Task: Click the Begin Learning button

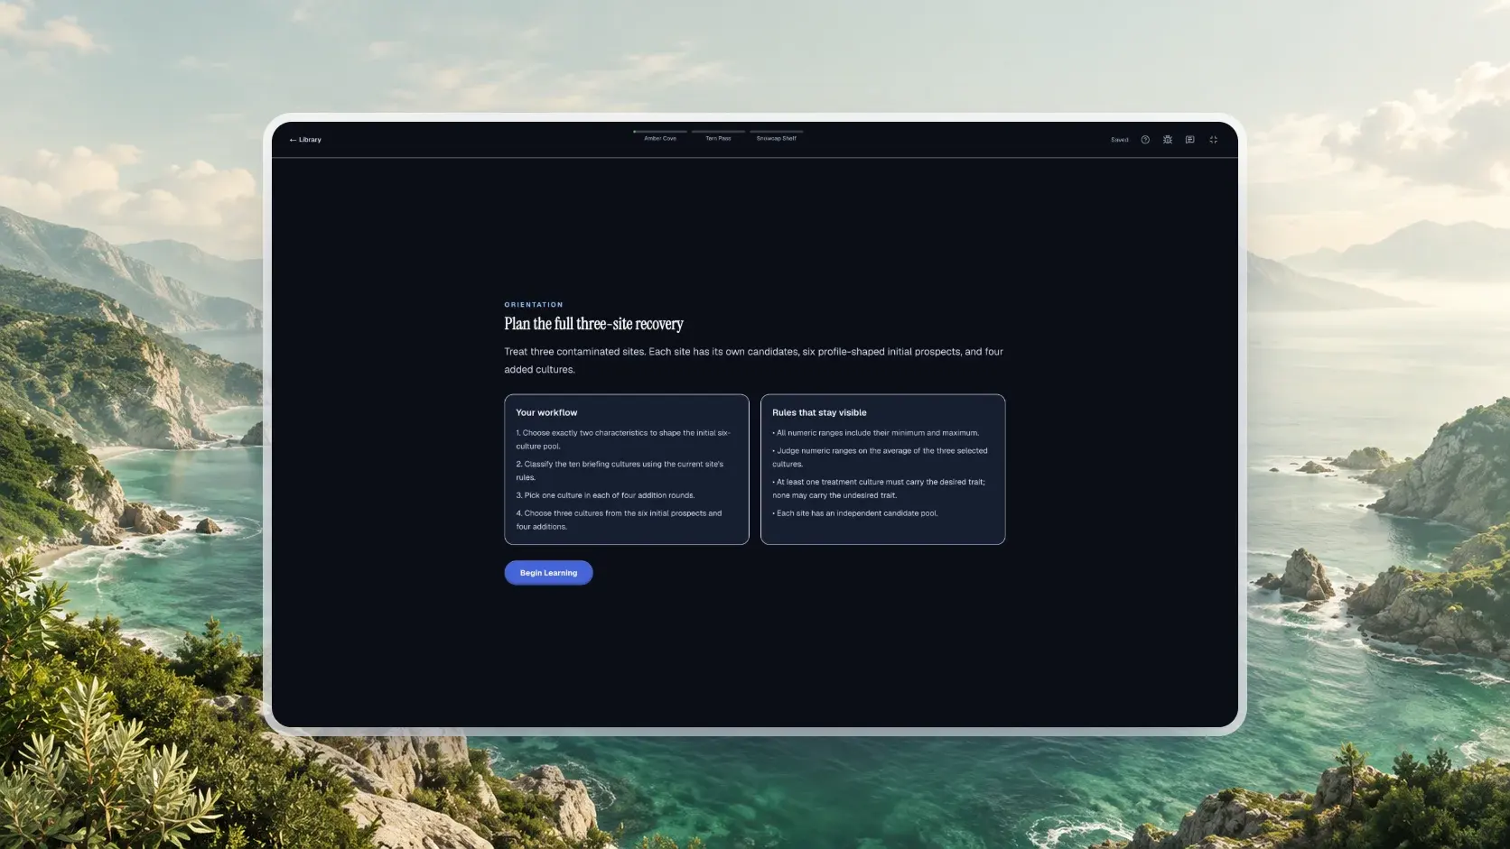Action: (548, 573)
